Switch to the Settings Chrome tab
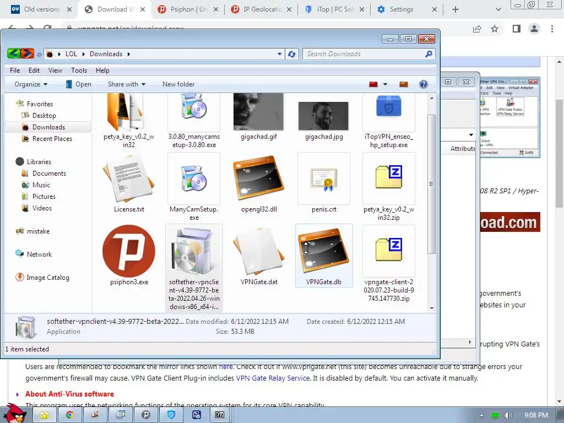This screenshot has height=423, width=564. pos(406,9)
